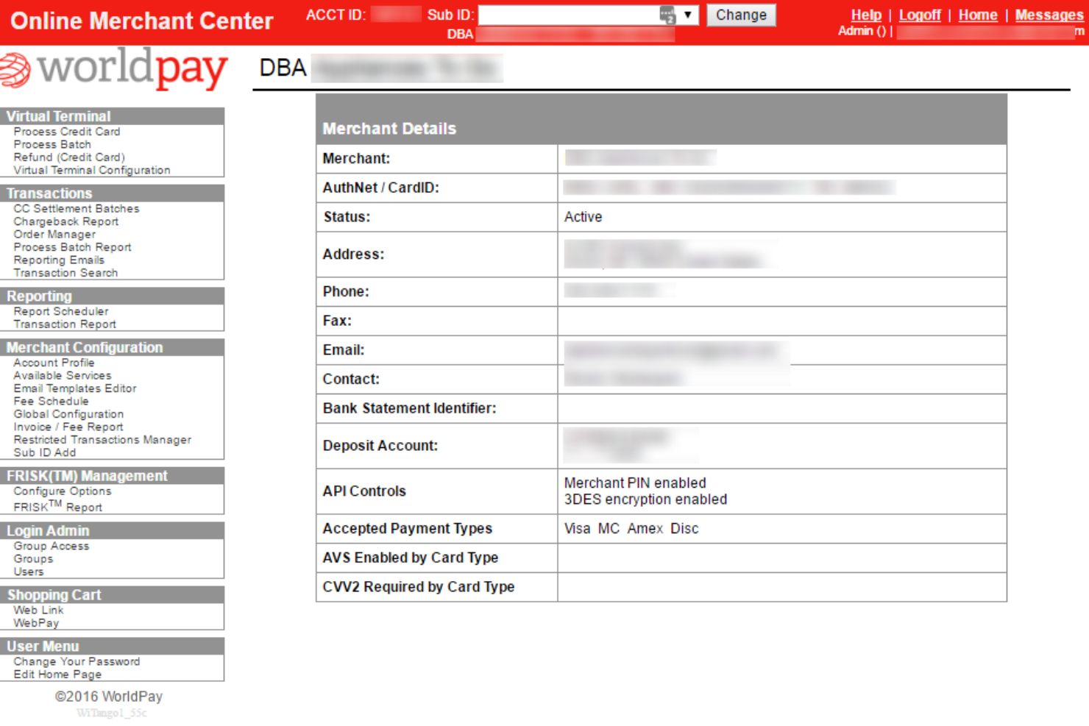Click the small icon inside the Sub ID field

tap(667, 15)
